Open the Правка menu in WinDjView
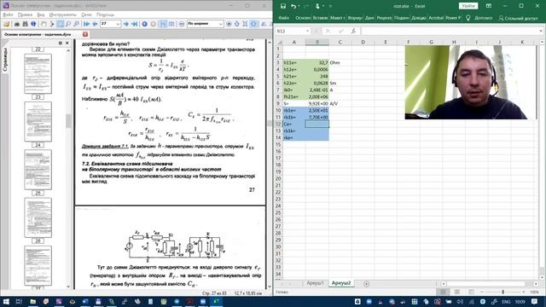546x307 pixels. tap(25, 14)
